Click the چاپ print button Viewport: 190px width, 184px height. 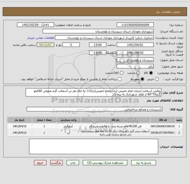(73, 163)
